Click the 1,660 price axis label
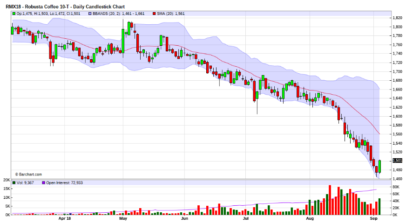 pos(398,89)
